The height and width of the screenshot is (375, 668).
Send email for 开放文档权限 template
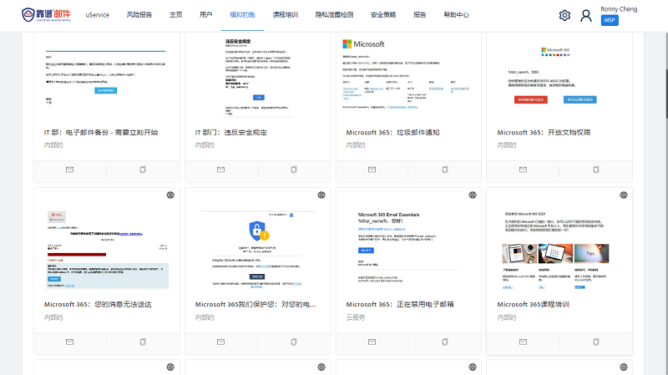point(524,170)
